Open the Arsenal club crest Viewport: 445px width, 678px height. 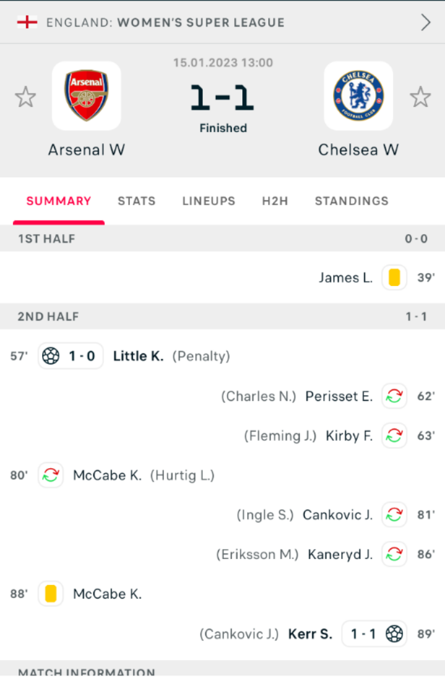pos(87,96)
